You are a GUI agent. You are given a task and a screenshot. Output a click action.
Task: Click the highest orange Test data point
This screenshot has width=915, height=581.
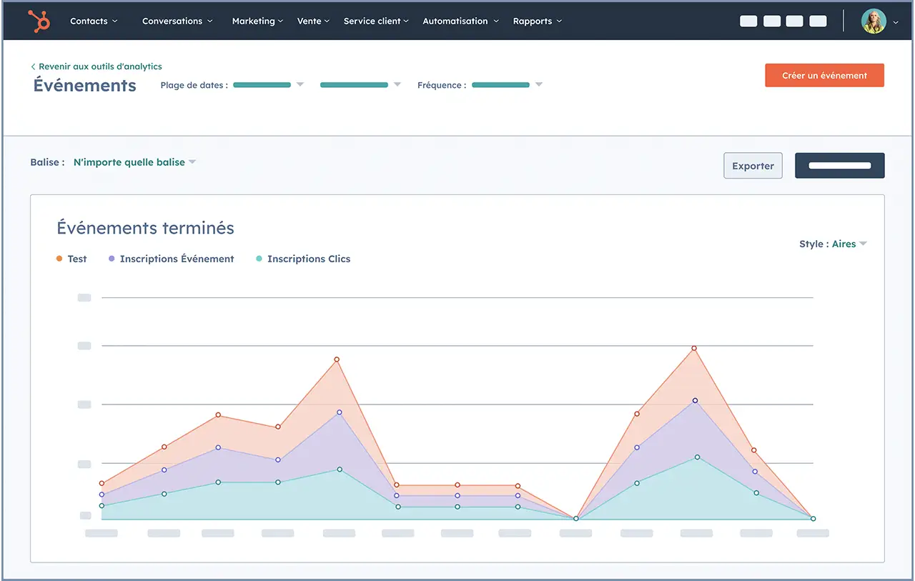coord(693,348)
